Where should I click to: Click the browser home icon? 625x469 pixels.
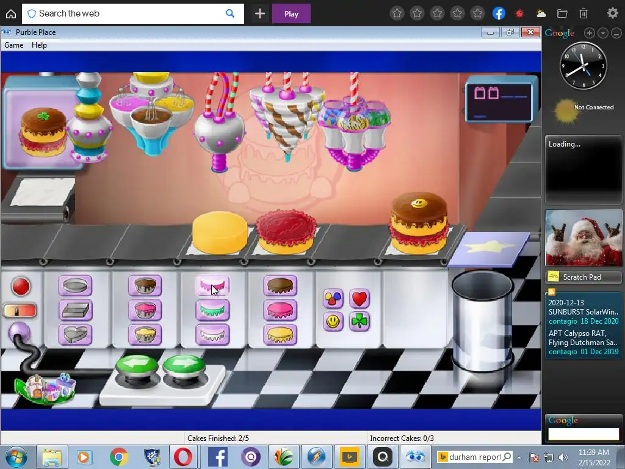coord(11,14)
